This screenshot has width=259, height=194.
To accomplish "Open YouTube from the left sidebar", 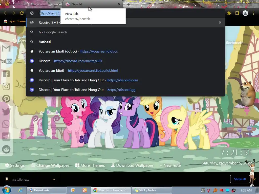I will tap(6, 61).
